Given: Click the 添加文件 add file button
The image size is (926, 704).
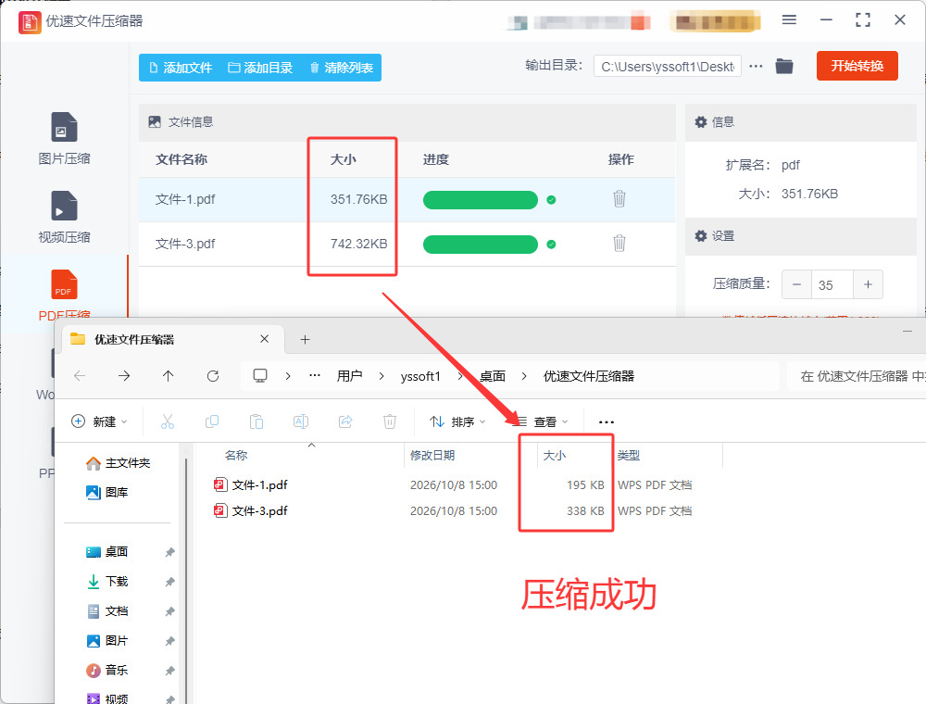Looking at the screenshot, I should point(181,68).
